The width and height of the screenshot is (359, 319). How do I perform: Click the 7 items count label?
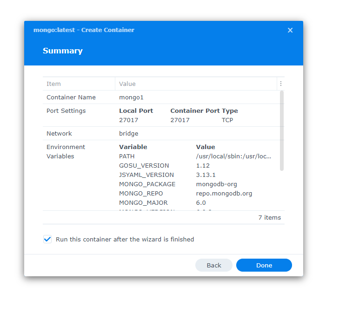tap(269, 218)
